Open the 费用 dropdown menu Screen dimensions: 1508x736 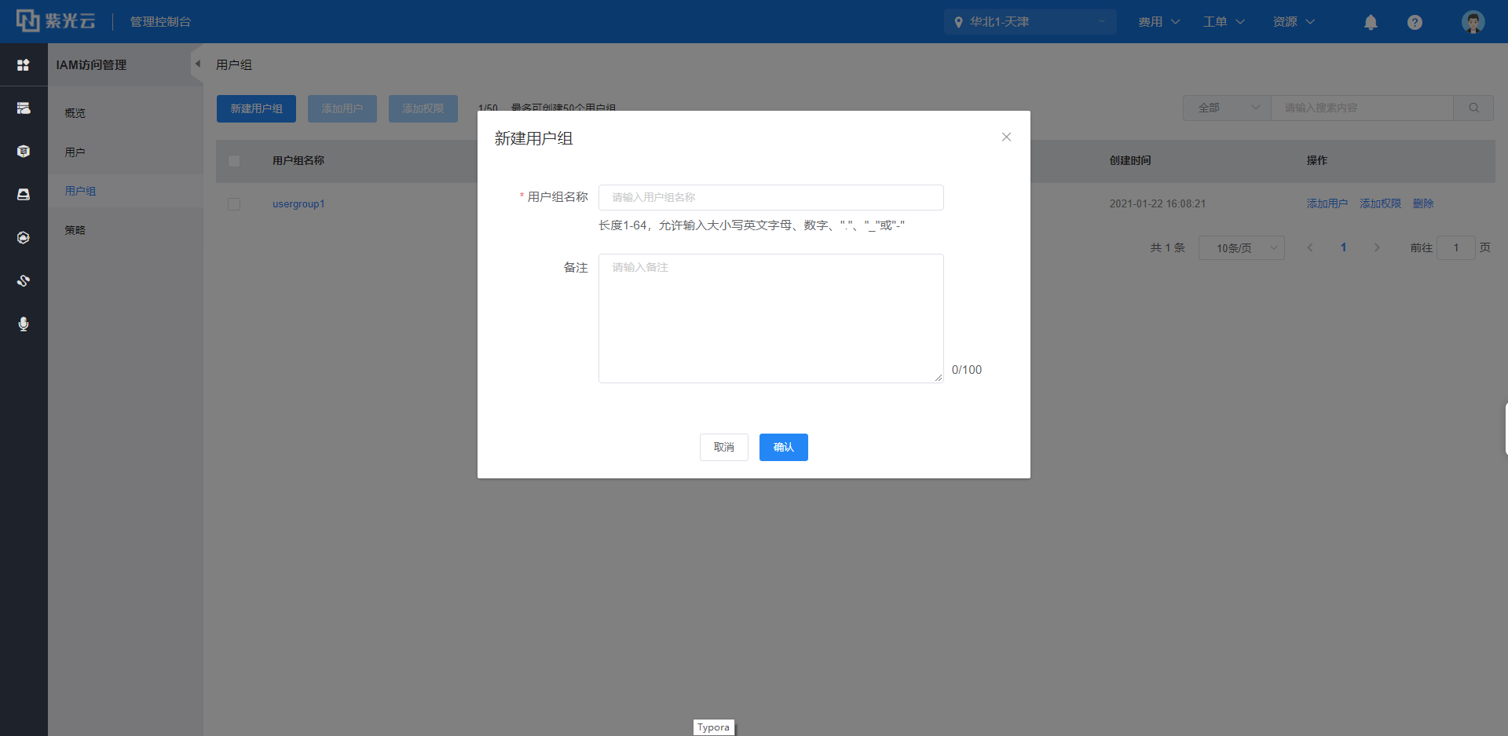[x=1158, y=22]
